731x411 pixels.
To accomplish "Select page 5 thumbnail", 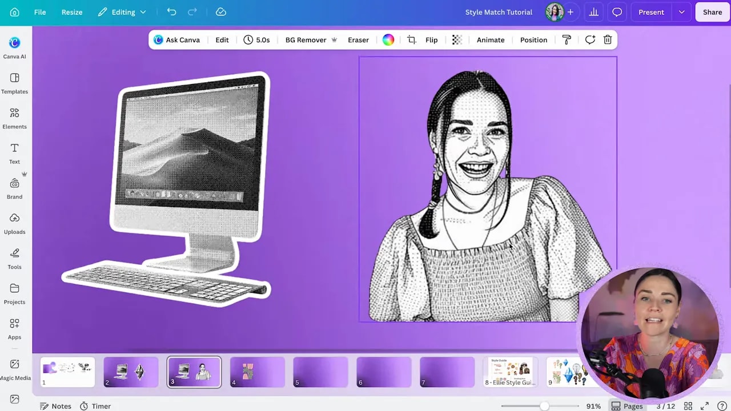I will (x=320, y=372).
